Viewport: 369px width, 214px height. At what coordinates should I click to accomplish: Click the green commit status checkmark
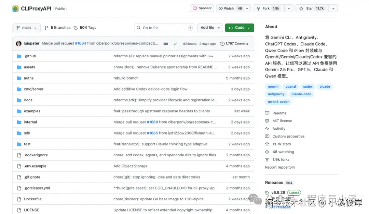point(175,44)
